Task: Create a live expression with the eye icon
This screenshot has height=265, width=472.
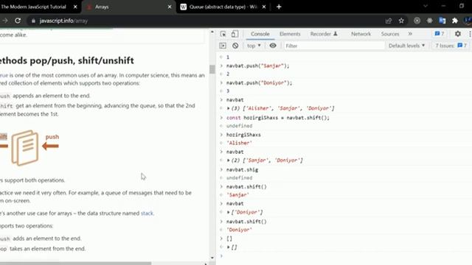Action: (273, 46)
